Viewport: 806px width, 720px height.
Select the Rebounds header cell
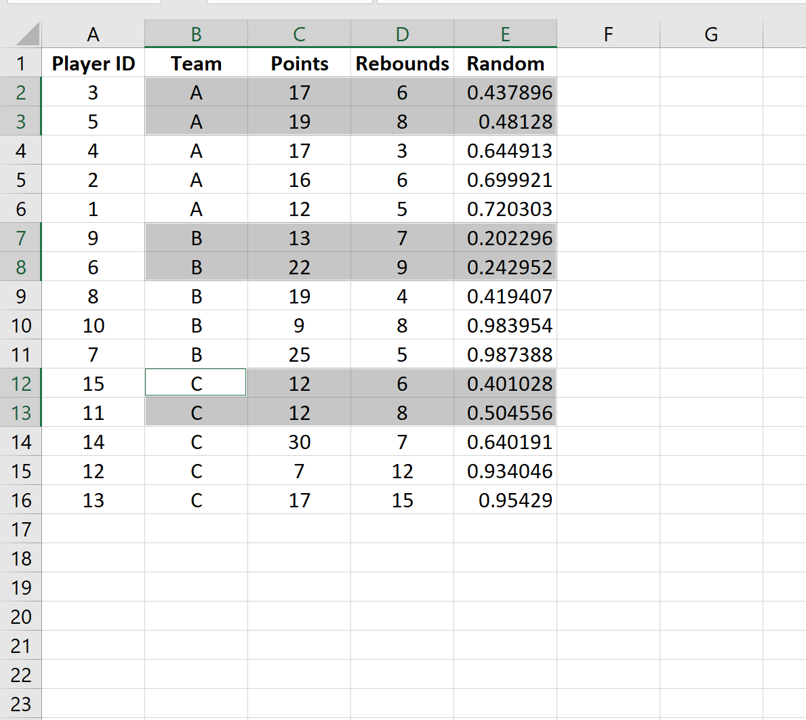click(x=402, y=64)
